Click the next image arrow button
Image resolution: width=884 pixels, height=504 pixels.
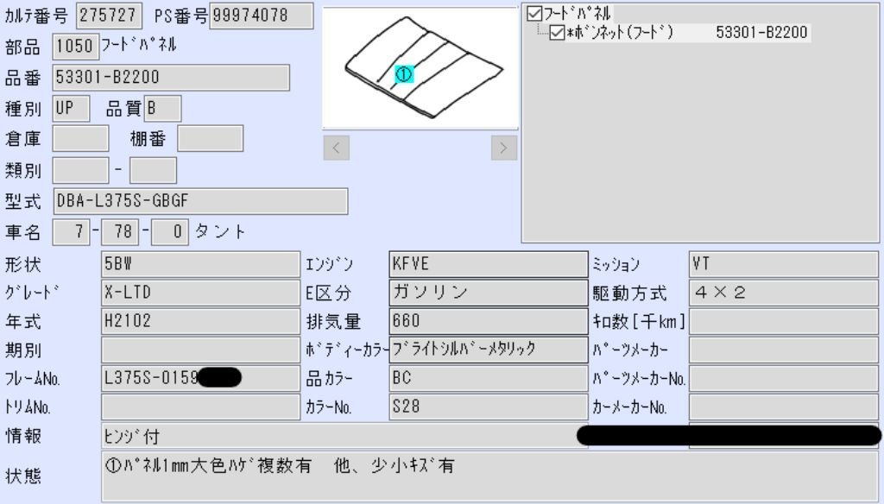tap(503, 148)
